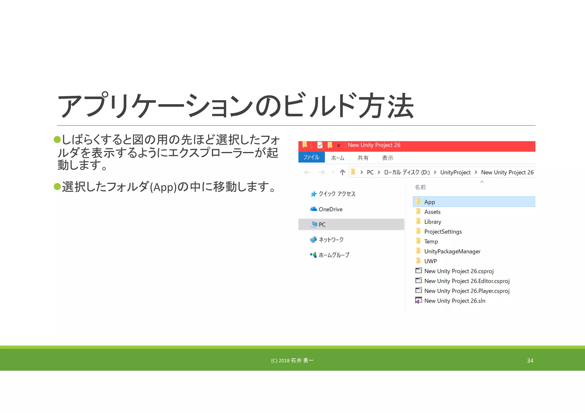Image resolution: width=585 pixels, height=413 pixels.
Task: Select the App folder
Action: 474,202
